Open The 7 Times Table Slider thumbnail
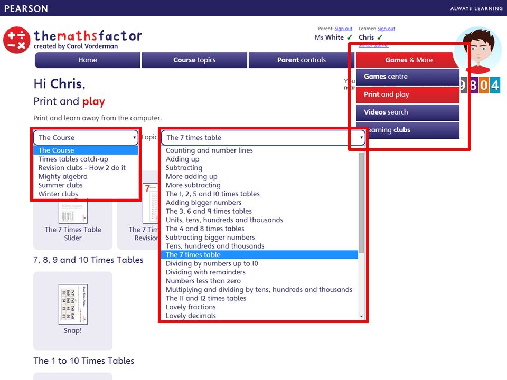 73,212
